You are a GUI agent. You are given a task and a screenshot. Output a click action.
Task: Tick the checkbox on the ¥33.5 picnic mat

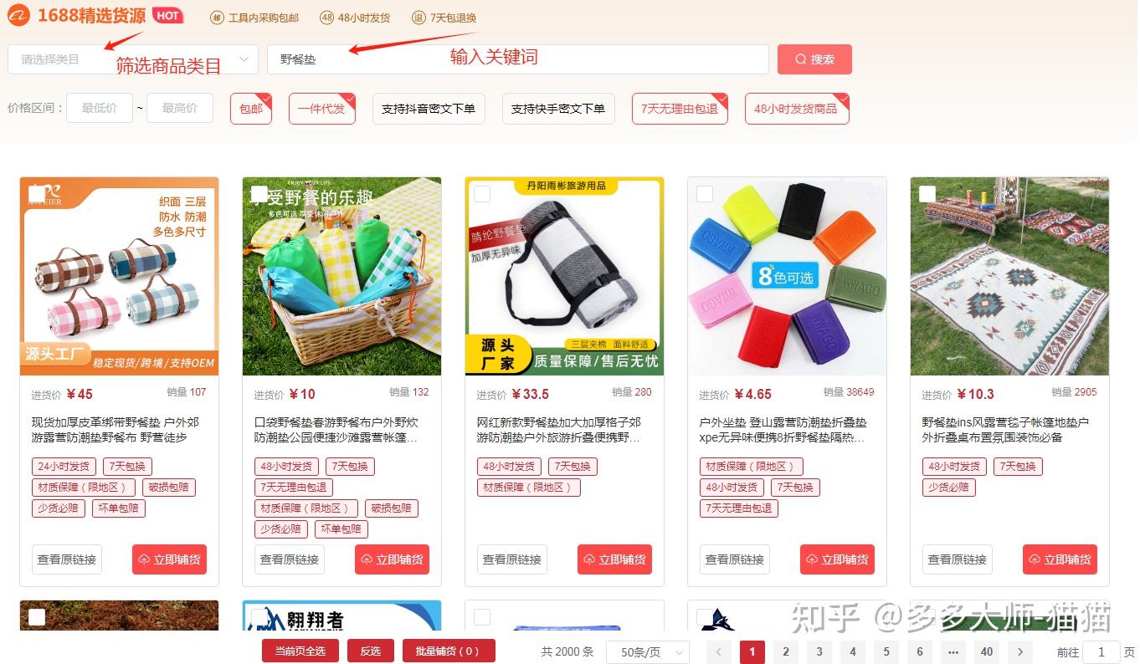tap(482, 194)
